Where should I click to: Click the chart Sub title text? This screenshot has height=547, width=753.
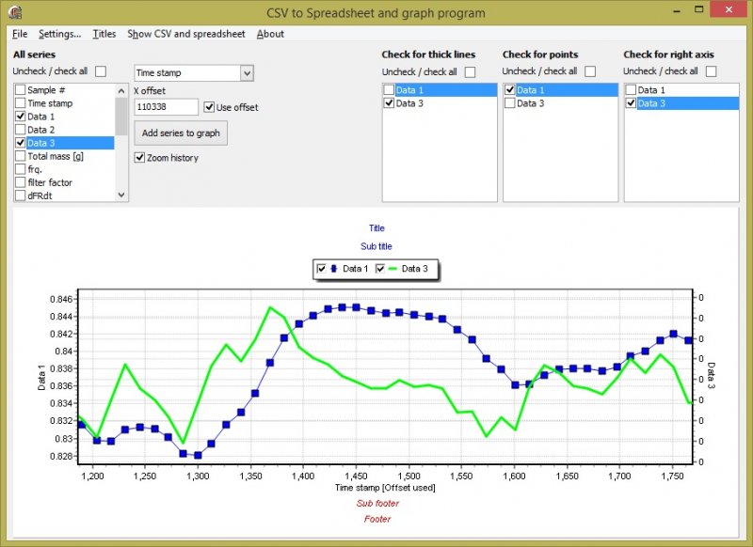click(376, 246)
